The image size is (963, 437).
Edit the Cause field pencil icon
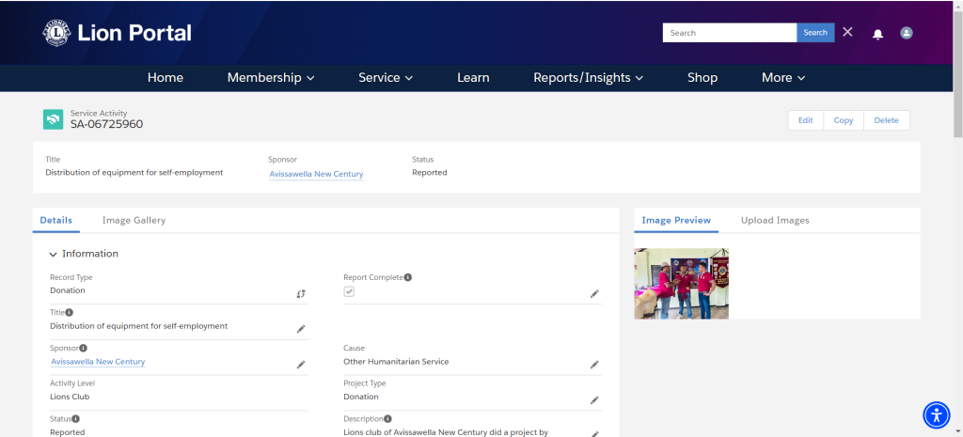point(594,365)
